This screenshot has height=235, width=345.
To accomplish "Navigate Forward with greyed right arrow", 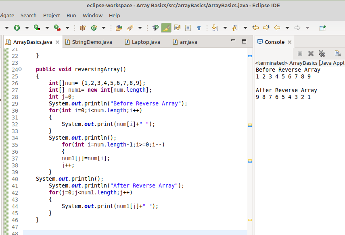I will 297,28.
